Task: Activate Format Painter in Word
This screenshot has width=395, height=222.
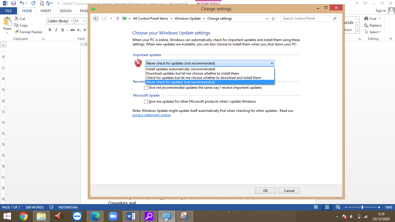Action: click(x=28, y=32)
